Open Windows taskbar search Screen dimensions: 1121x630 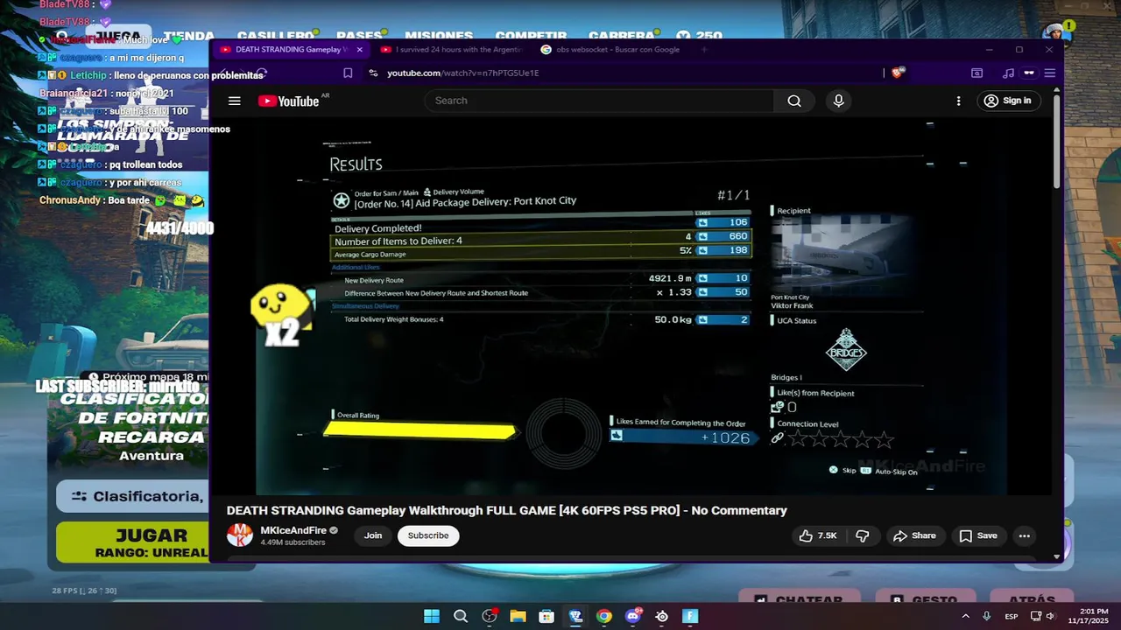pyautogui.click(x=461, y=616)
